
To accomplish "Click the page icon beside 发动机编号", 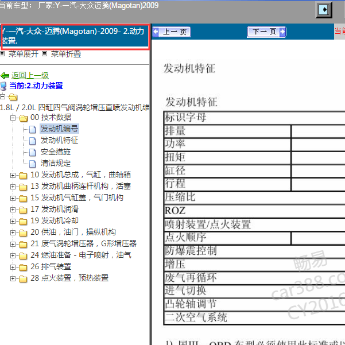I will (x=32, y=129).
